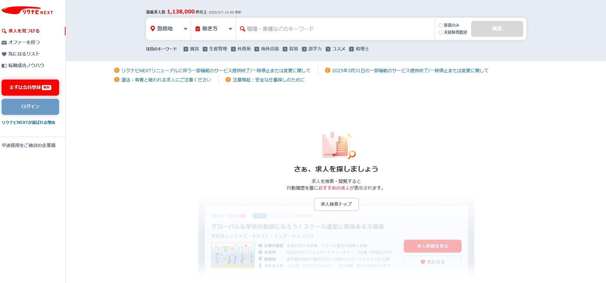Click the 検索 search button
This screenshot has width=606, height=283.
497,29
